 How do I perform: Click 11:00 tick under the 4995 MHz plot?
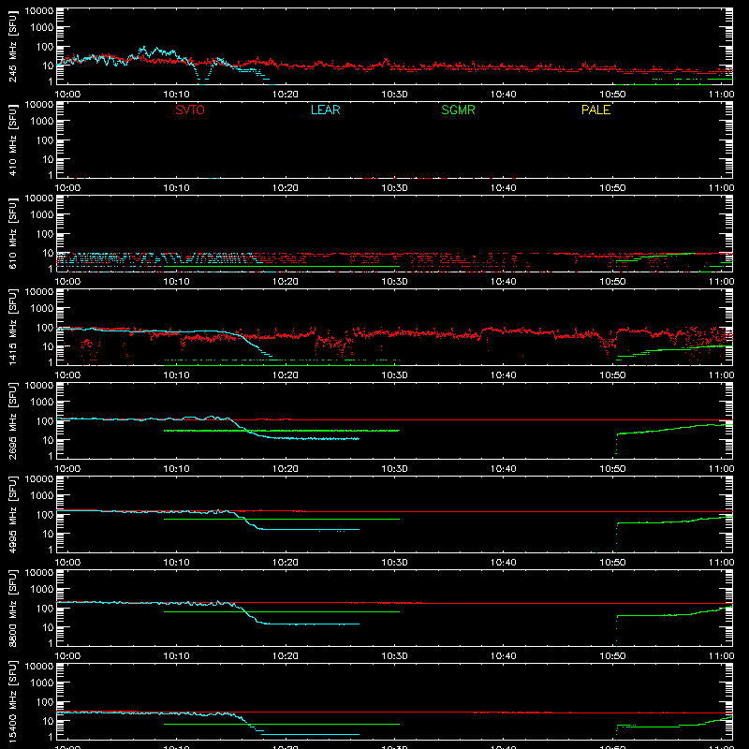(721, 563)
